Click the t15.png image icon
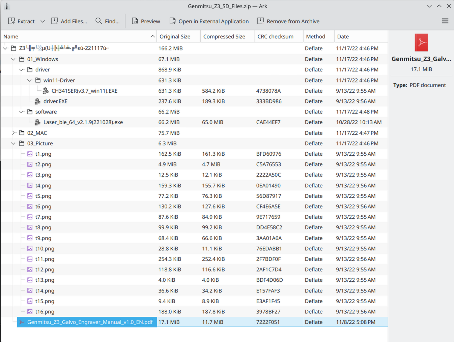The width and height of the screenshot is (454, 342). pos(30,301)
